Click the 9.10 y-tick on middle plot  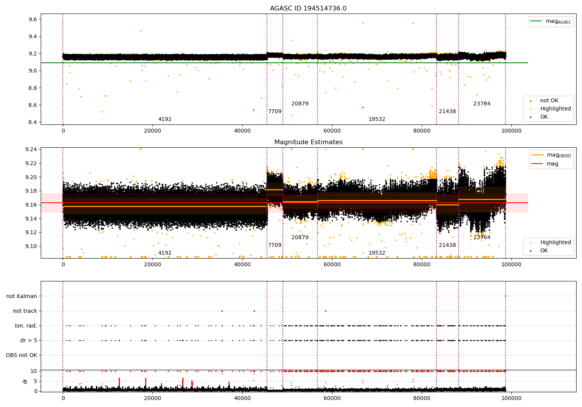tap(31, 247)
